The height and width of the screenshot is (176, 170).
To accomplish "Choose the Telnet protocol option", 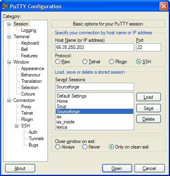I will click(x=85, y=62).
